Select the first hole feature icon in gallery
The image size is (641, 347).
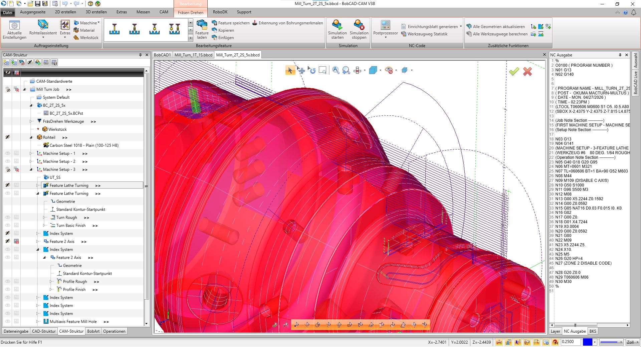click(x=114, y=29)
